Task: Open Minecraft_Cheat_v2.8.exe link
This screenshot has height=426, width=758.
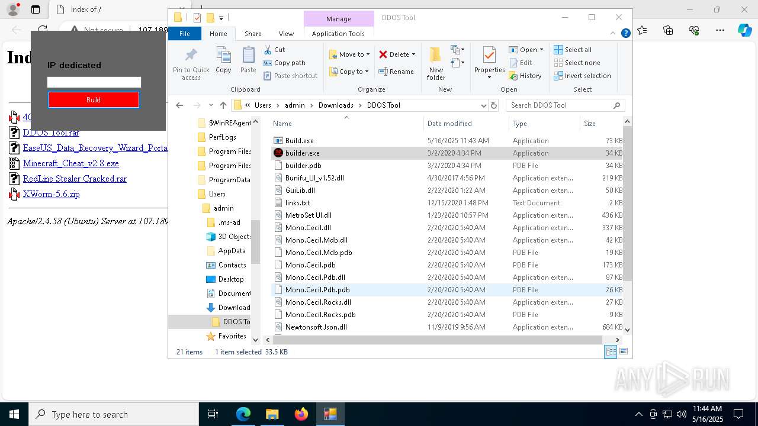Action: [x=70, y=163]
